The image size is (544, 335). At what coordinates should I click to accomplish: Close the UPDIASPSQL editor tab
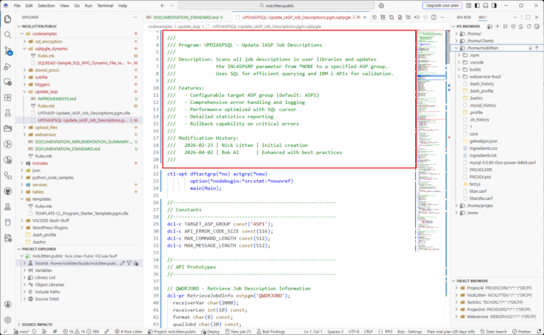365,17
